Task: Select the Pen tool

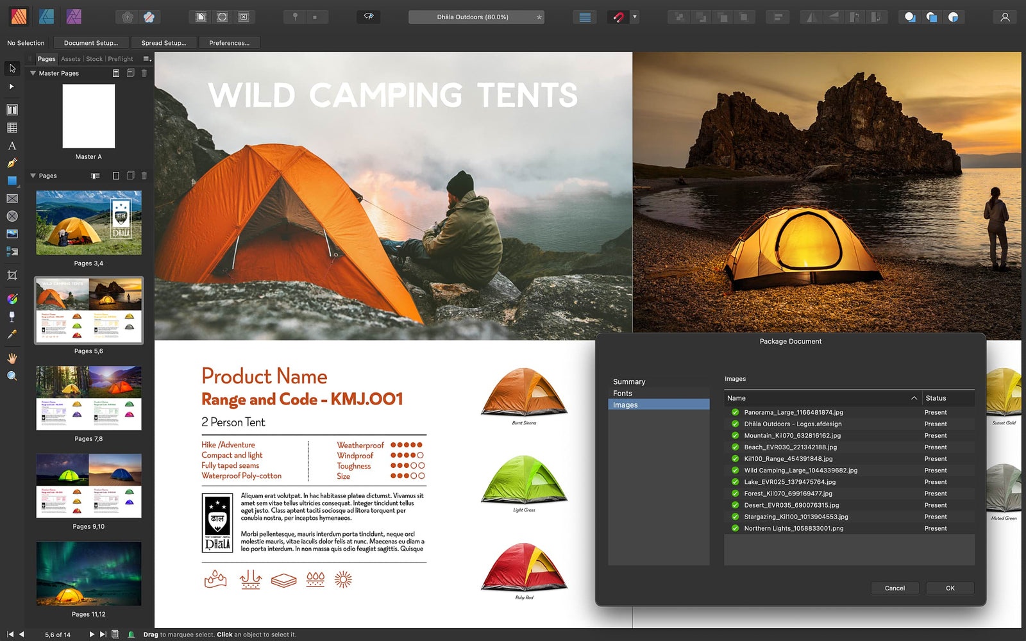Action: (x=12, y=163)
